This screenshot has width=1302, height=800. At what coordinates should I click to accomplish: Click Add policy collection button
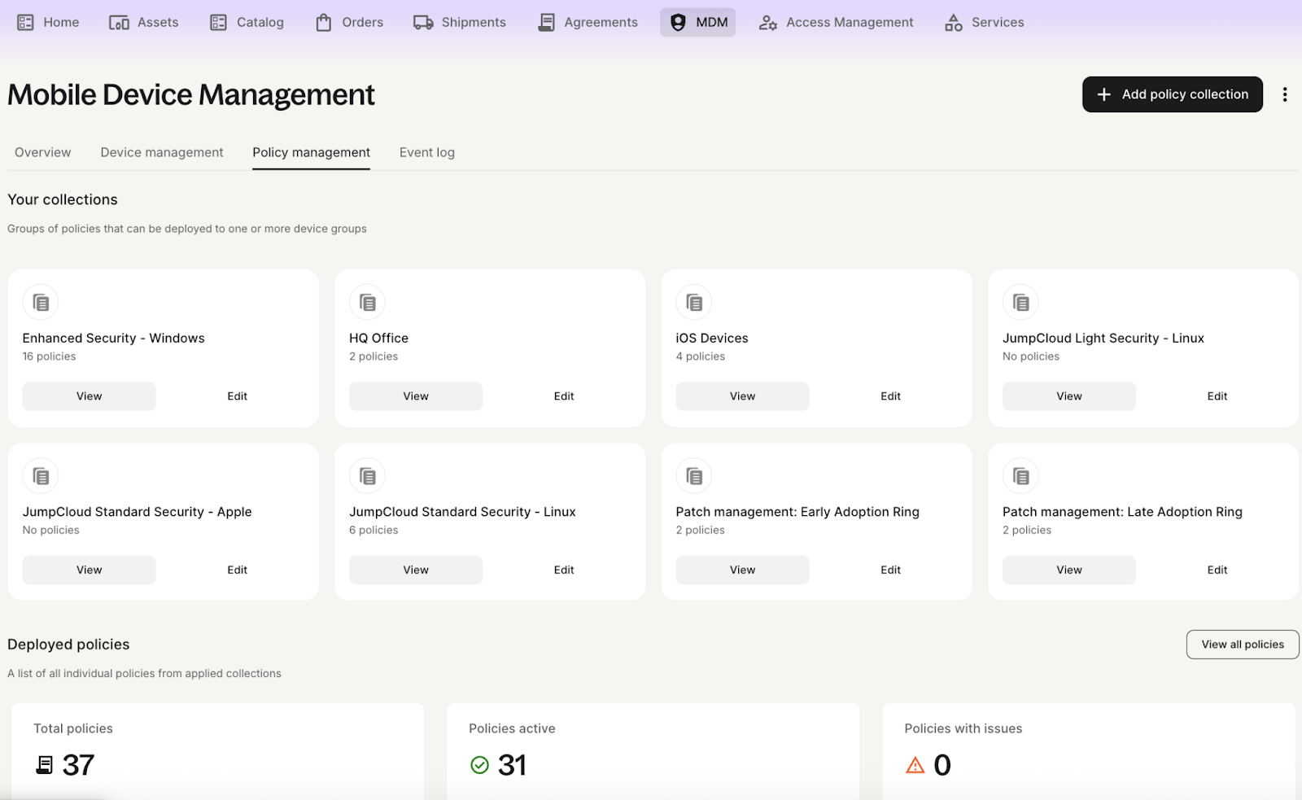(x=1172, y=94)
